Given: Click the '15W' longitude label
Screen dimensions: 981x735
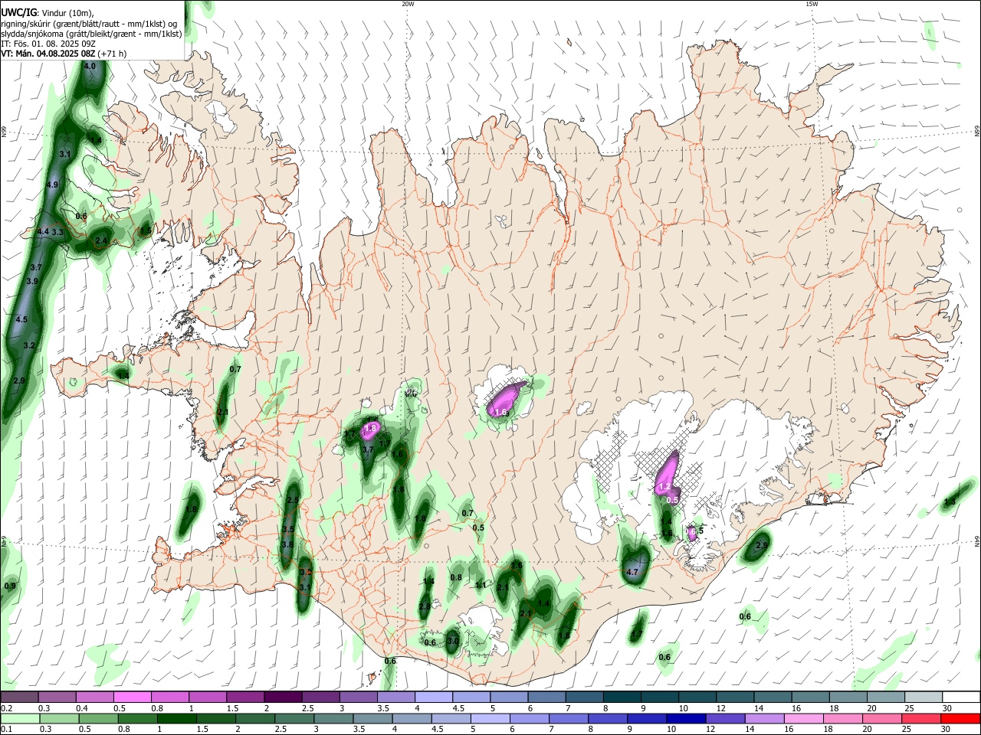Looking at the screenshot, I should tap(812, 4).
